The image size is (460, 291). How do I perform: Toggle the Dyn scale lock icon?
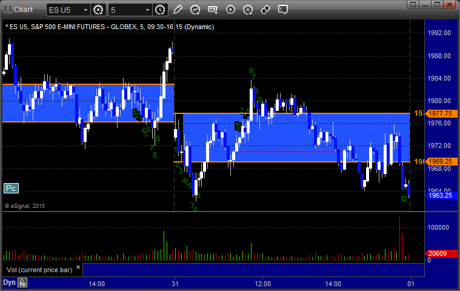[x=22, y=283]
